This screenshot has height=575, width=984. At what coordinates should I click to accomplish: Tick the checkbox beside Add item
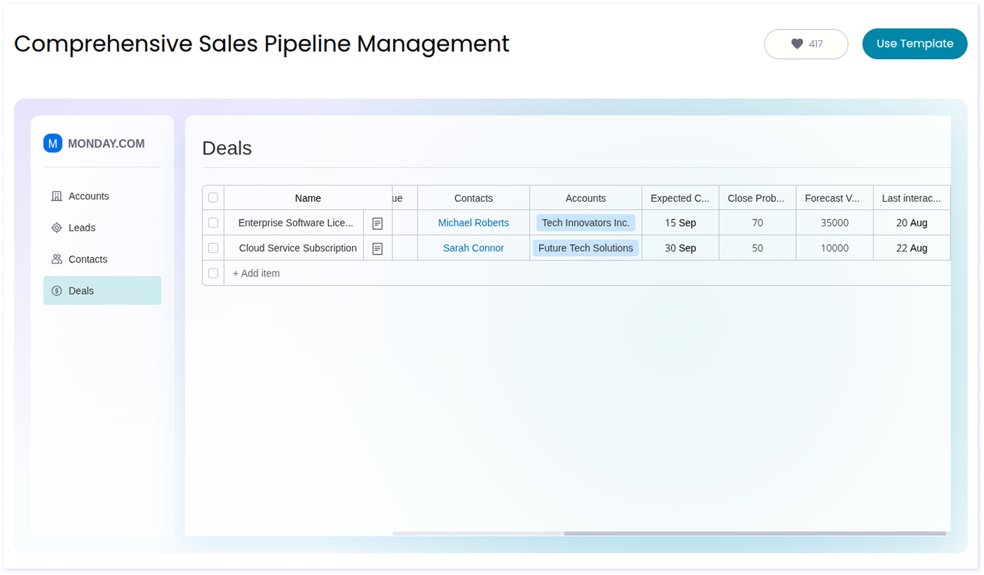[x=213, y=273]
